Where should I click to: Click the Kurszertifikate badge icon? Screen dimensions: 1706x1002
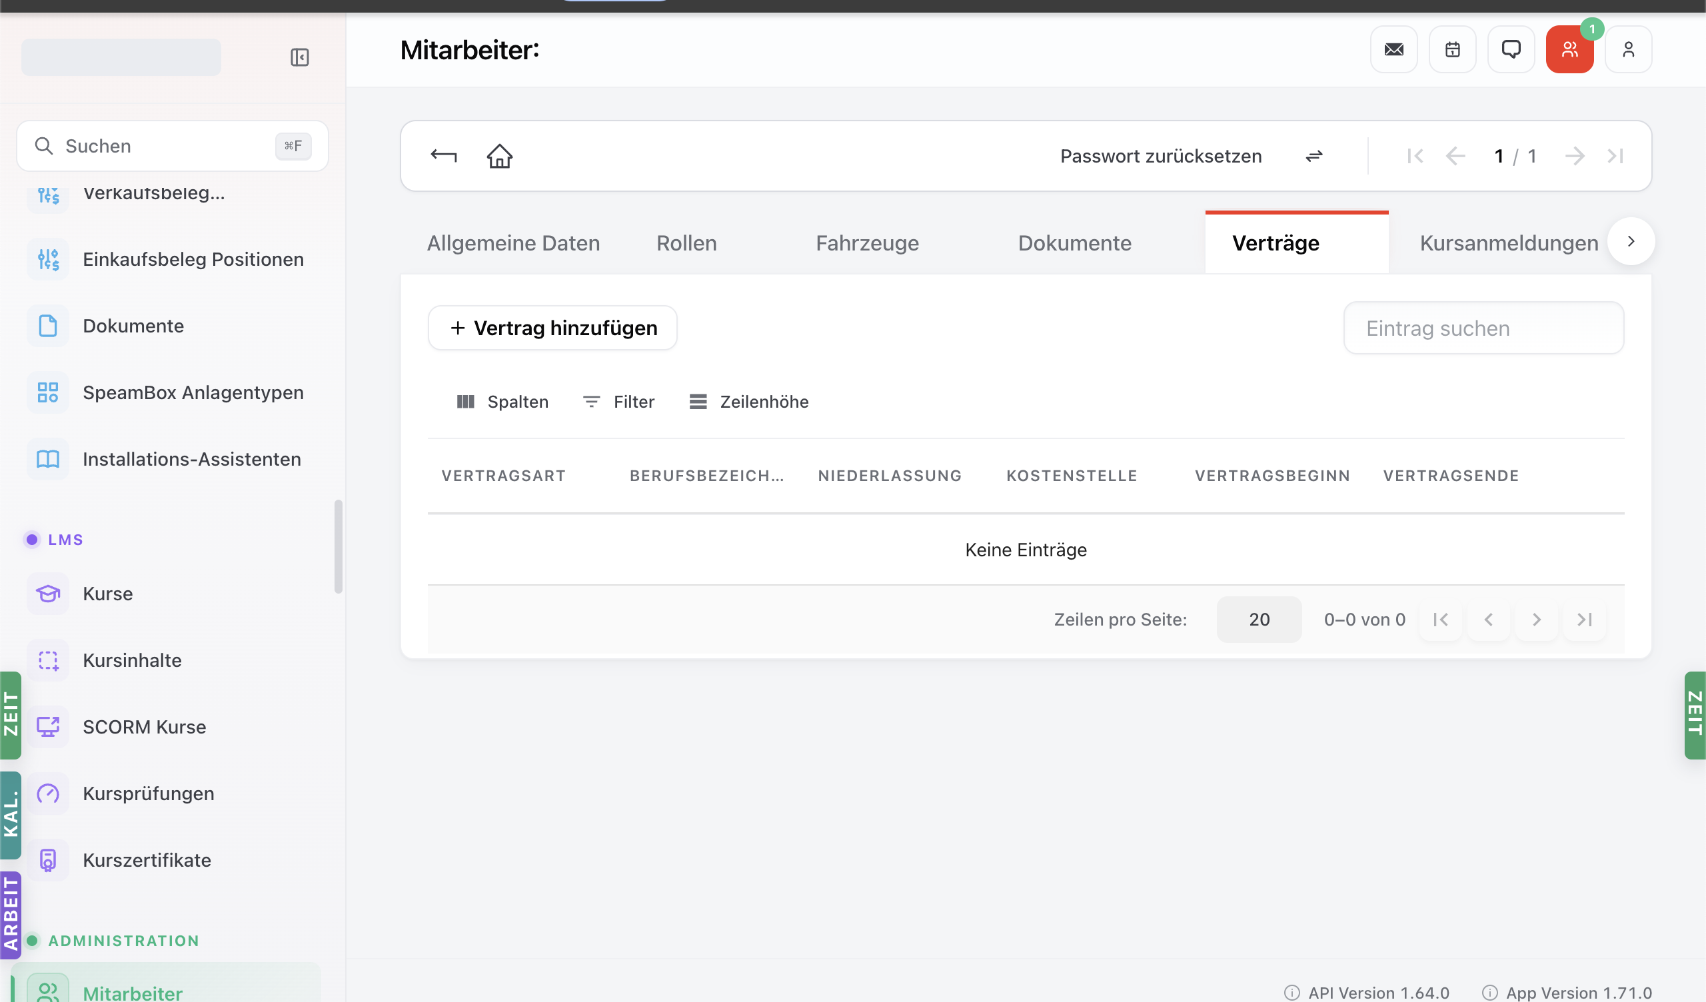[x=48, y=860]
